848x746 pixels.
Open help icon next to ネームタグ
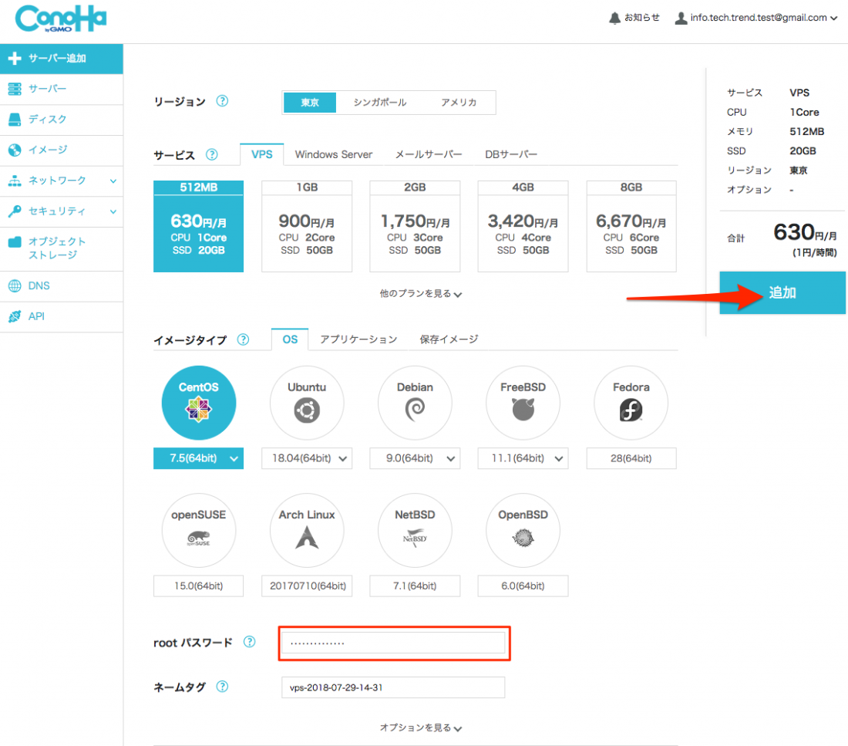222,687
